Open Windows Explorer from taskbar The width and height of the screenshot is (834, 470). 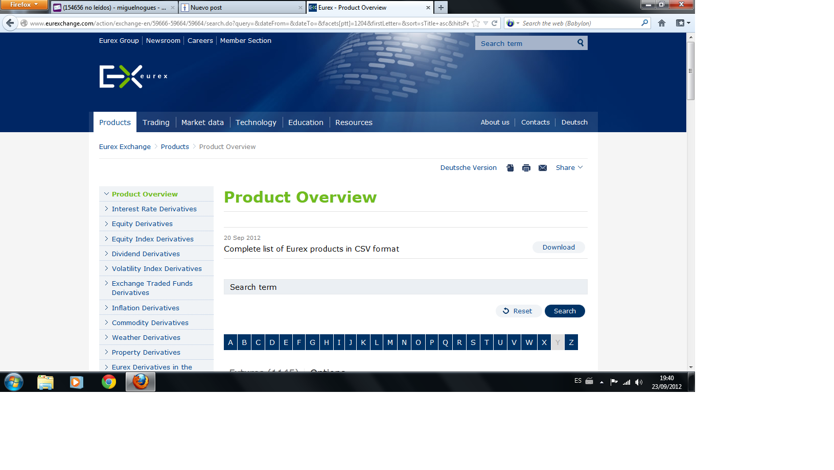45,382
